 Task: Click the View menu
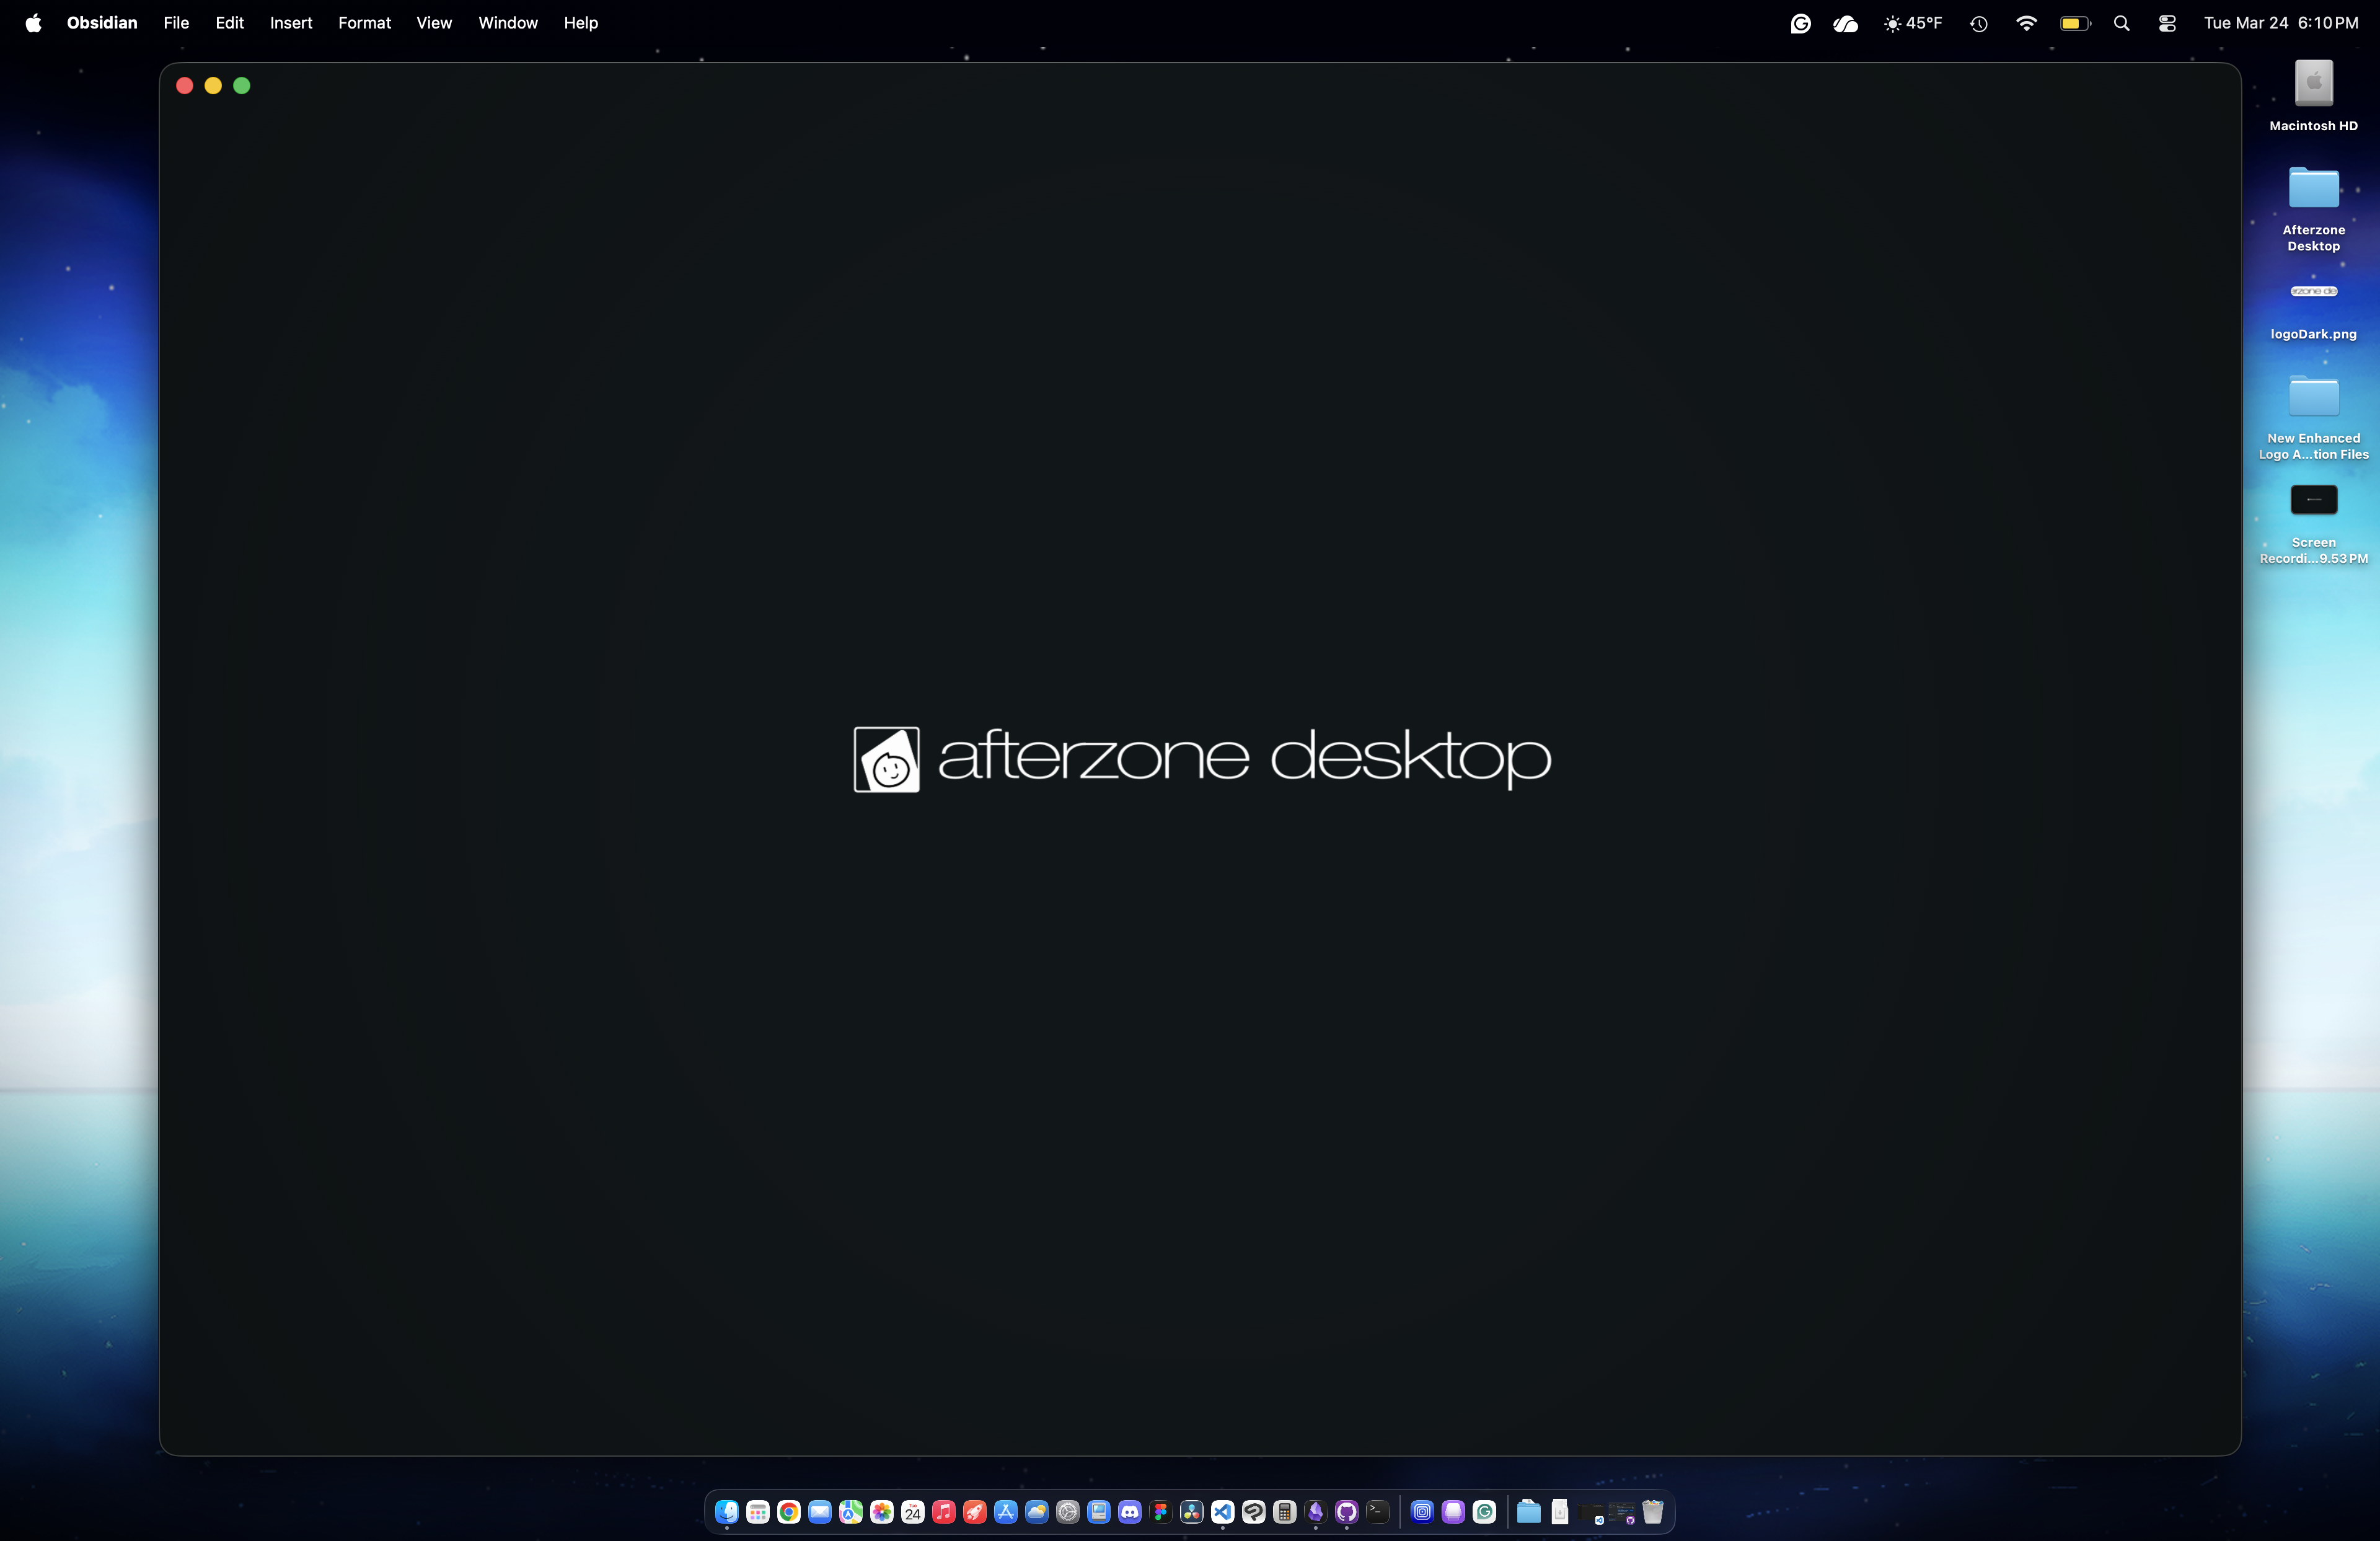pyautogui.click(x=434, y=22)
